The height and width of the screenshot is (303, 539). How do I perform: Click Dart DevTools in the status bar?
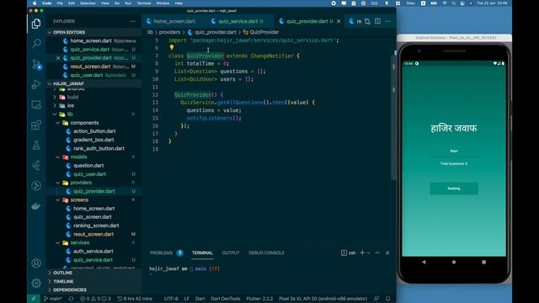pos(226,299)
